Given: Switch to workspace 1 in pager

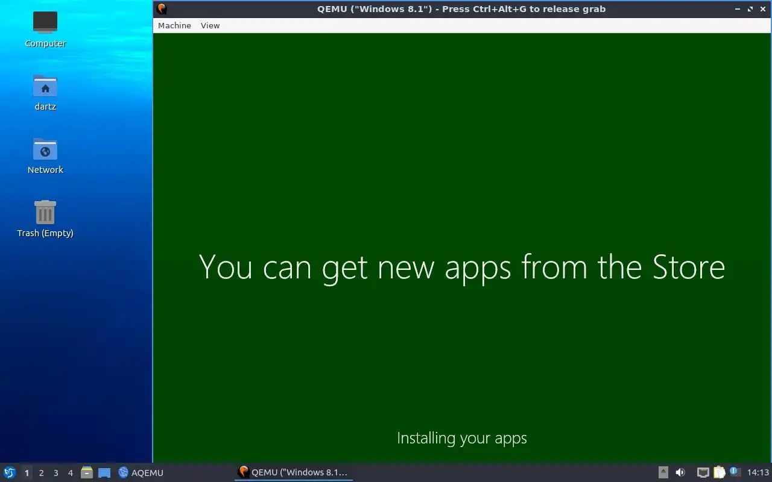Looking at the screenshot, I should coord(27,473).
